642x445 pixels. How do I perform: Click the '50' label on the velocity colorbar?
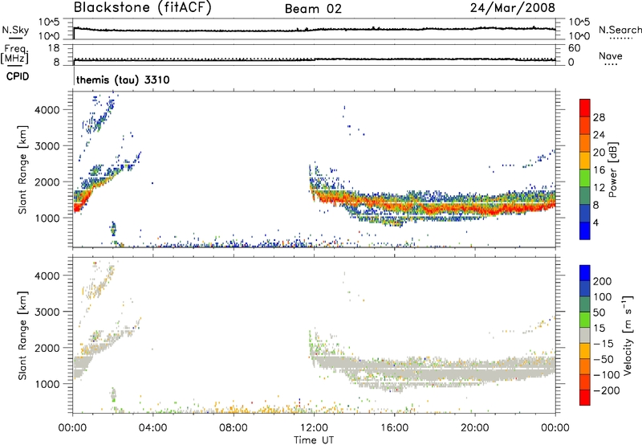(599, 312)
